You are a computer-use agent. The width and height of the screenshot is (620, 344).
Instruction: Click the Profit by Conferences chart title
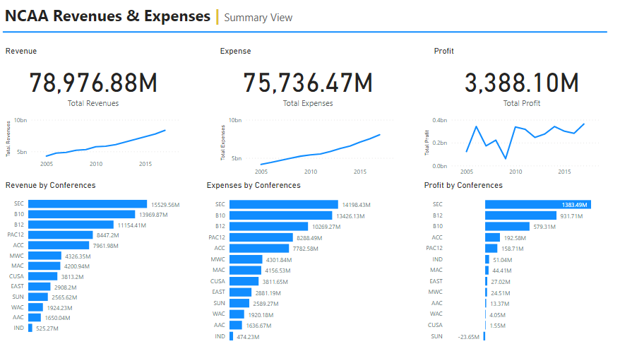click(463, 185)
